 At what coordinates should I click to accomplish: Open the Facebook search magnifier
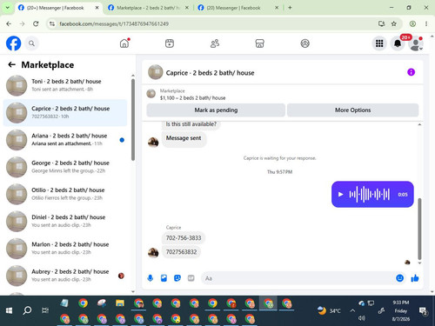pyautogui.click(x=31, y=43)
